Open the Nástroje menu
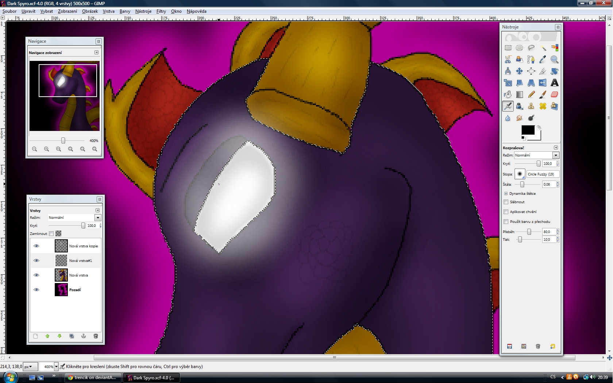 tap(143, 11)
